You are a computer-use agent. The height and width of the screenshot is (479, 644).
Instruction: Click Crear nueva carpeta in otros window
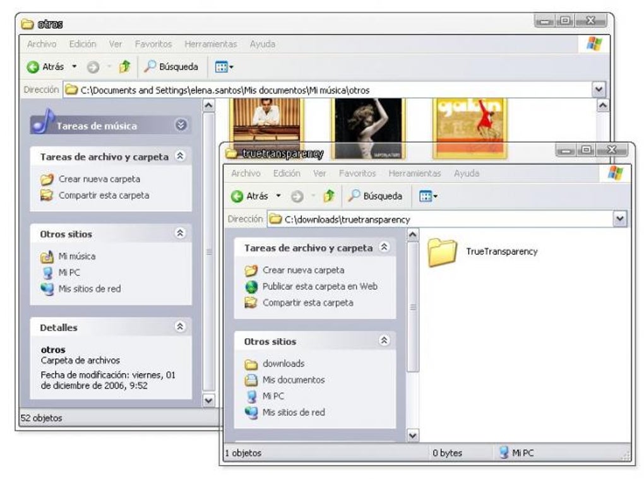[99, 179]
